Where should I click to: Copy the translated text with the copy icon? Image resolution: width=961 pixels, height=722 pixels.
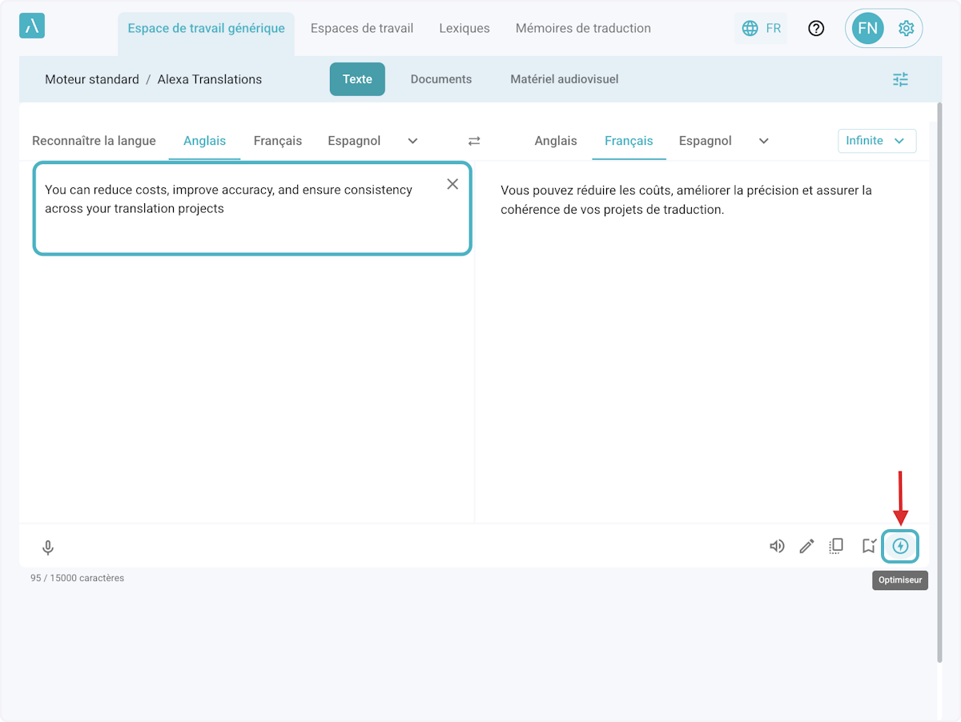coord(836,546)
